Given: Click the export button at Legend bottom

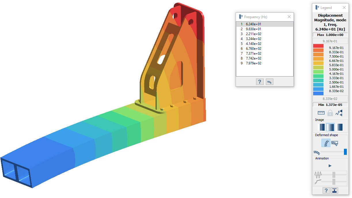Looking at the screenshot, I should coord(334,191).
